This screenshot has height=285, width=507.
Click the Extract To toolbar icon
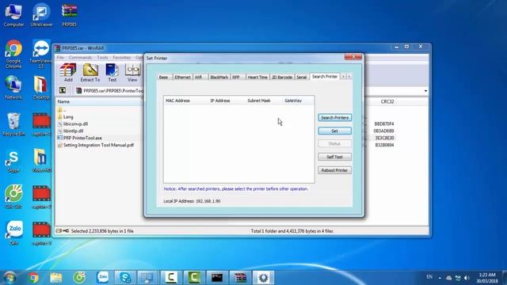coord(90,72)
